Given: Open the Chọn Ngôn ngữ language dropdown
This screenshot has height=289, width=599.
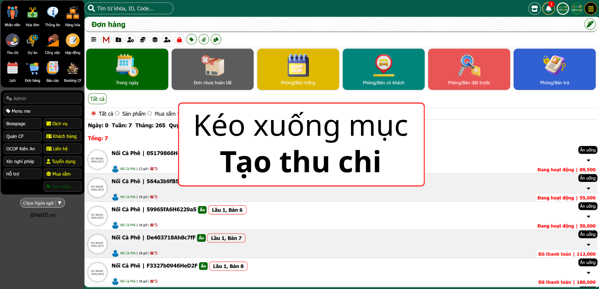Looking at the screenshot, I should (42, 203).
